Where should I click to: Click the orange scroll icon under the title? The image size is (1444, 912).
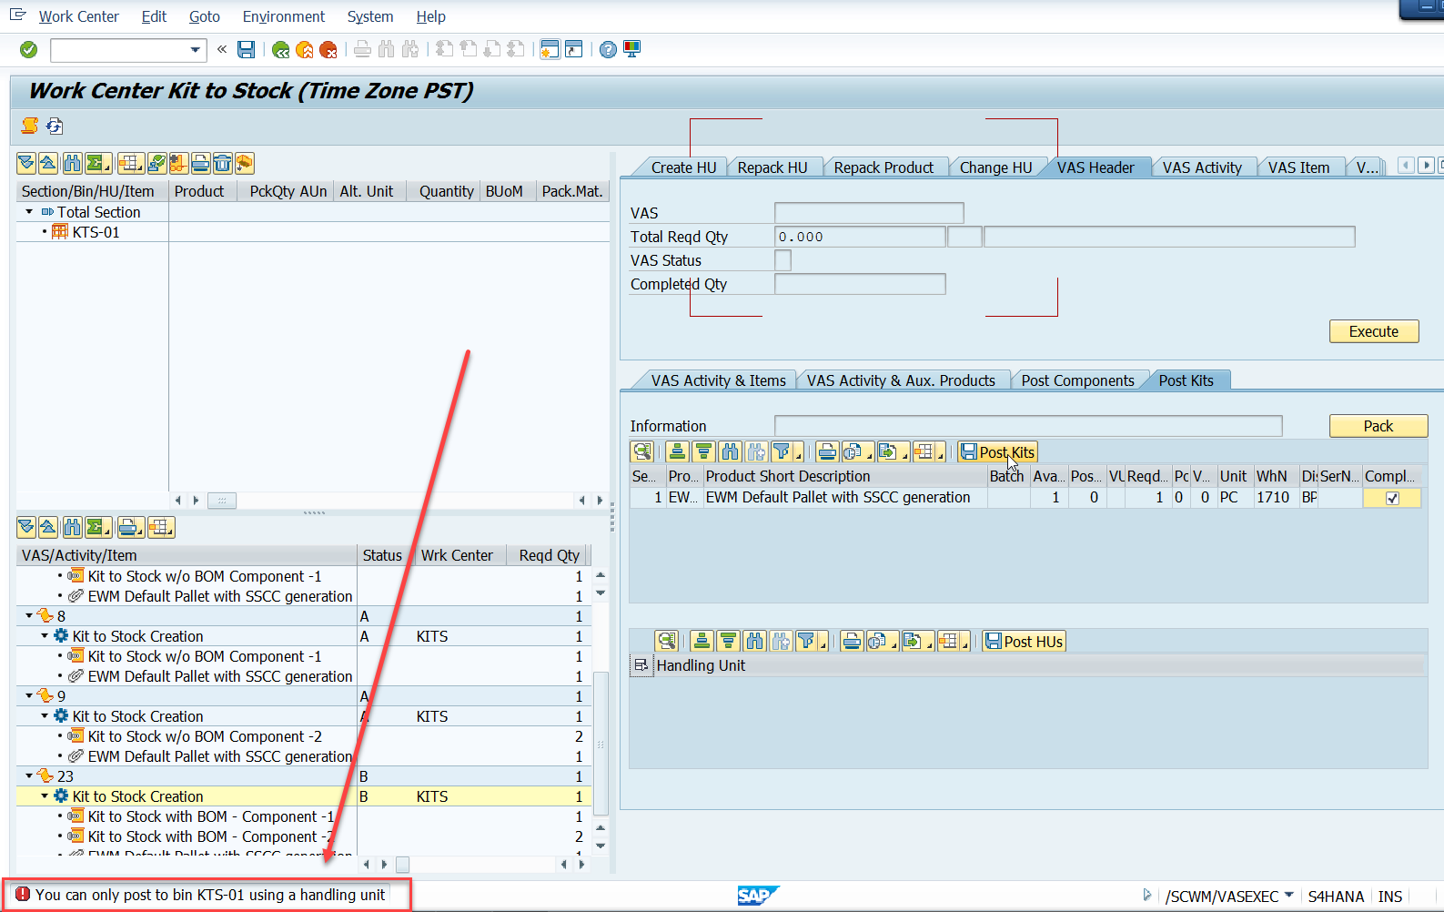tap(30, 127)
